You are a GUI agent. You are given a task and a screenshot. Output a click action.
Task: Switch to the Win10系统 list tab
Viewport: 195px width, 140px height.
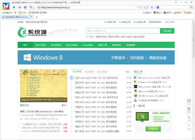tap(102, 72)
